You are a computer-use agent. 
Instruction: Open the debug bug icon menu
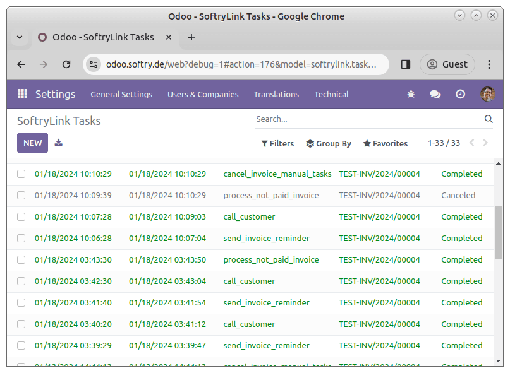point(411,94)
